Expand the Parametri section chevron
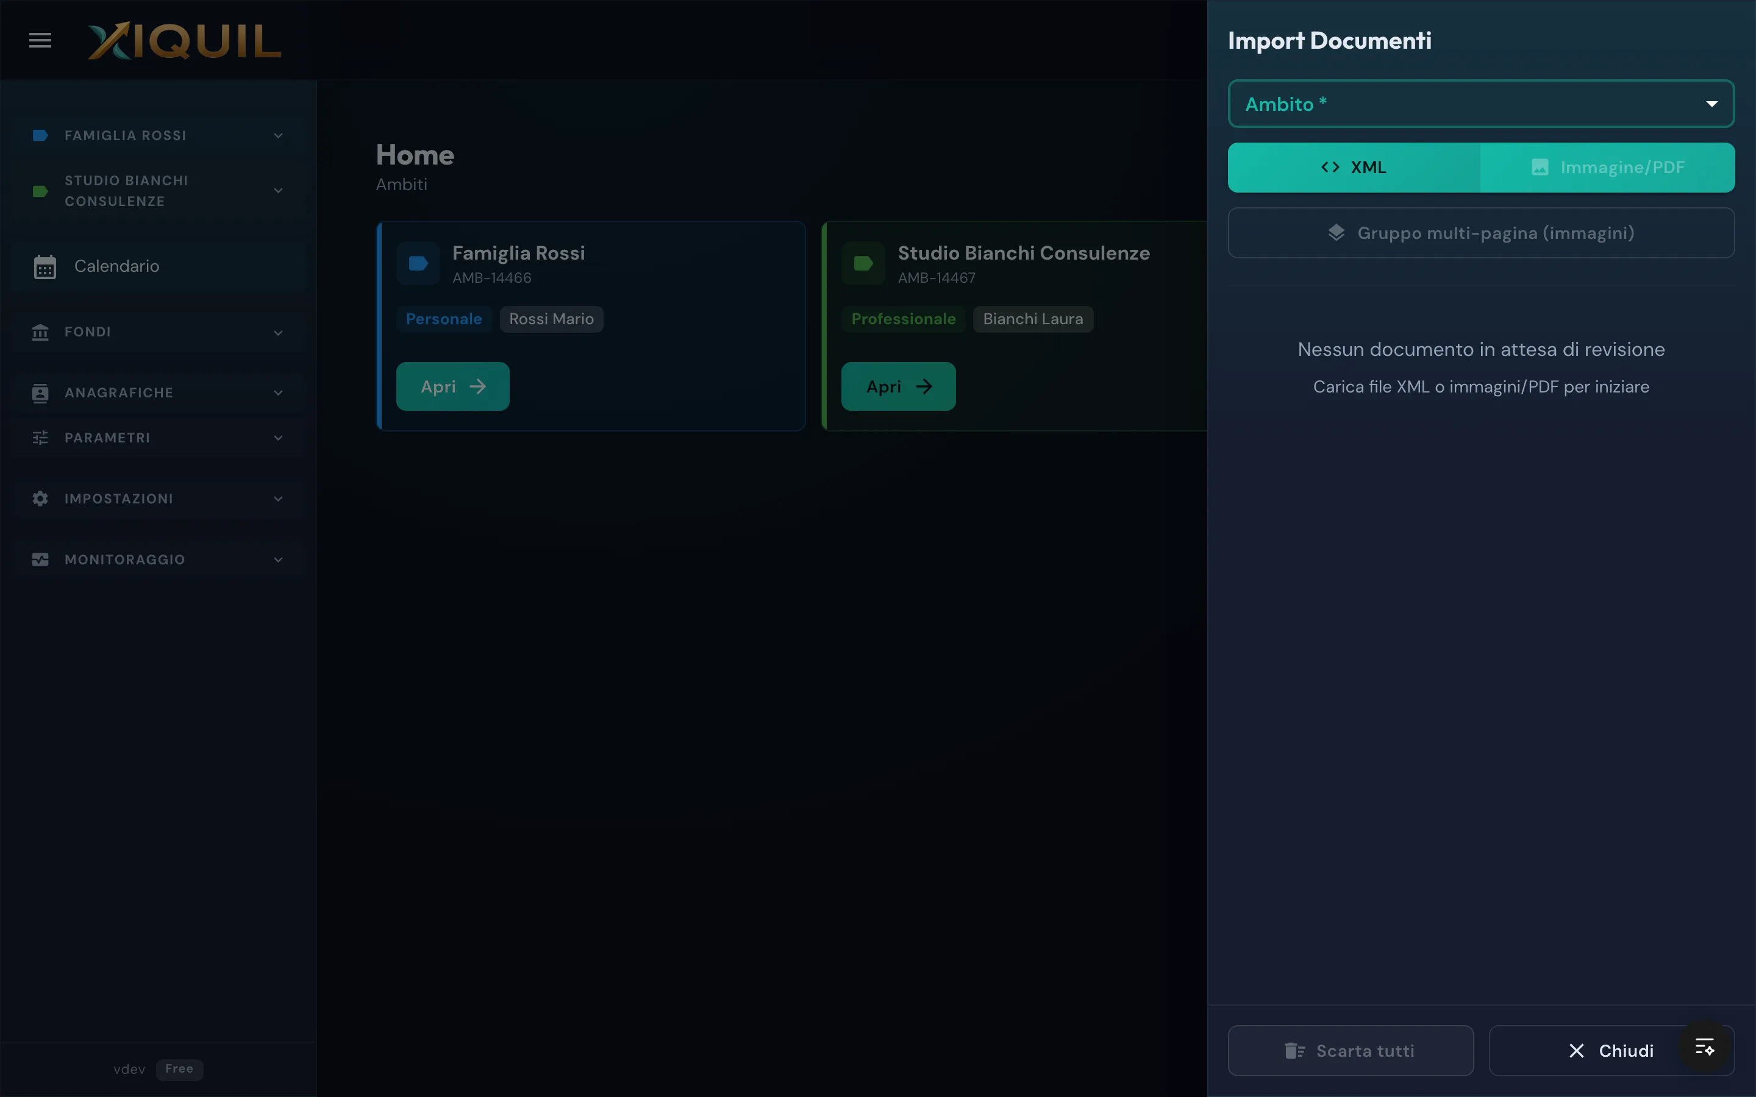 click(278, 438)
